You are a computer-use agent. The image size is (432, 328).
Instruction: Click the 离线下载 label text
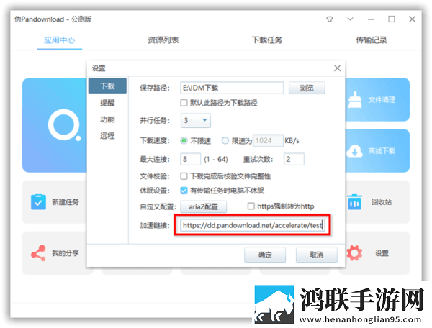click(x=382, y=151)
